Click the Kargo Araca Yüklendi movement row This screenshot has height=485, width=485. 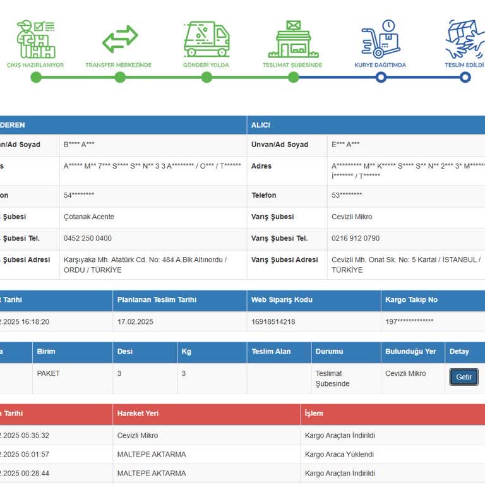[242, 455]
